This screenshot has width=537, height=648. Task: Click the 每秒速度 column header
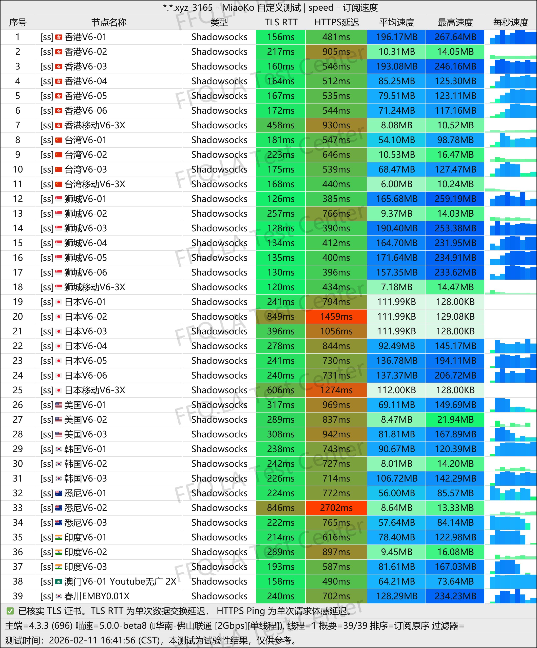pyautogui.click(x=511, y=22)
